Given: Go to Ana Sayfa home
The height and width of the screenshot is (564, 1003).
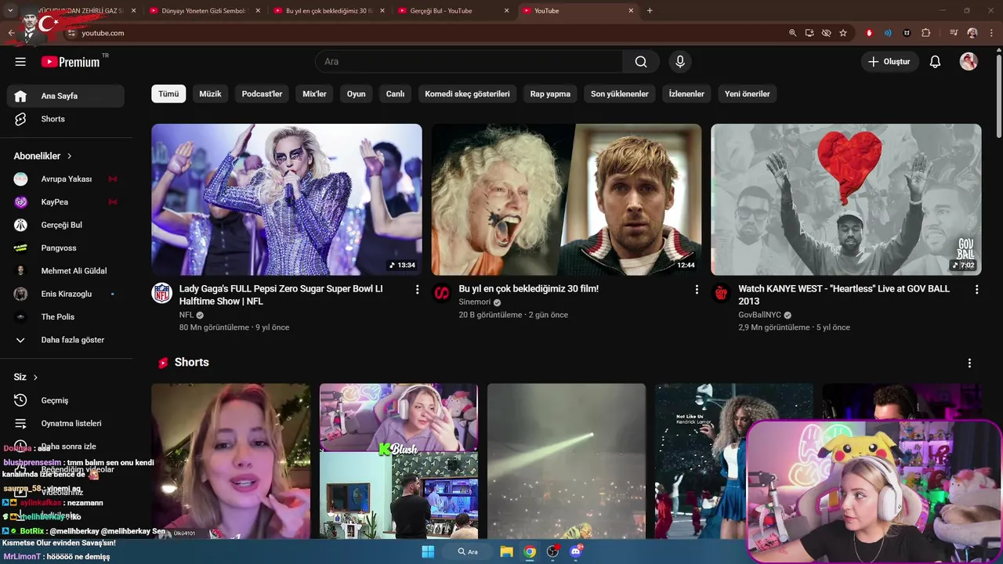Looking at the screenshot, I should [x=66, y=96].
